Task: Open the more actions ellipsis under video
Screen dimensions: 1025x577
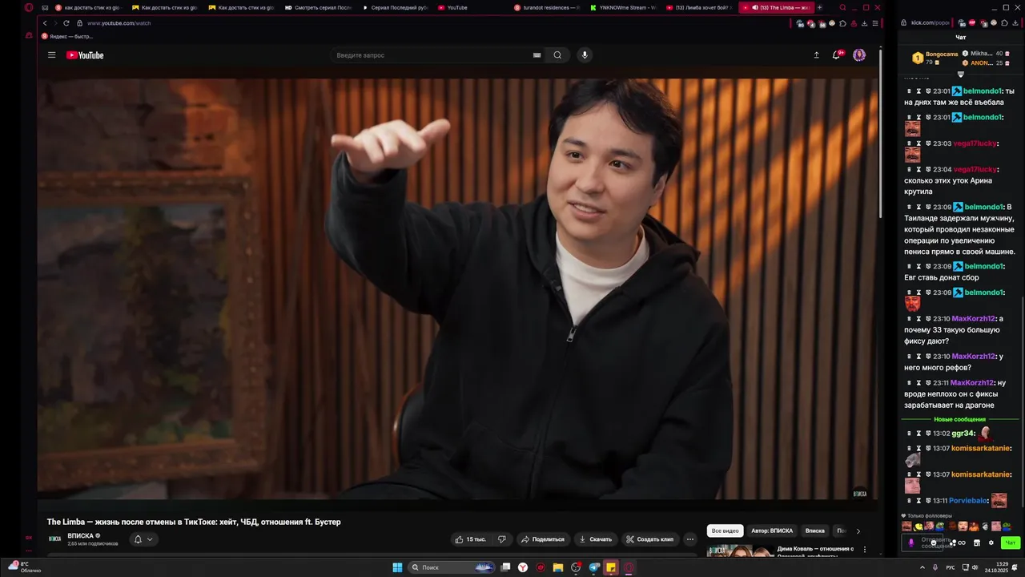Action: 689,539
